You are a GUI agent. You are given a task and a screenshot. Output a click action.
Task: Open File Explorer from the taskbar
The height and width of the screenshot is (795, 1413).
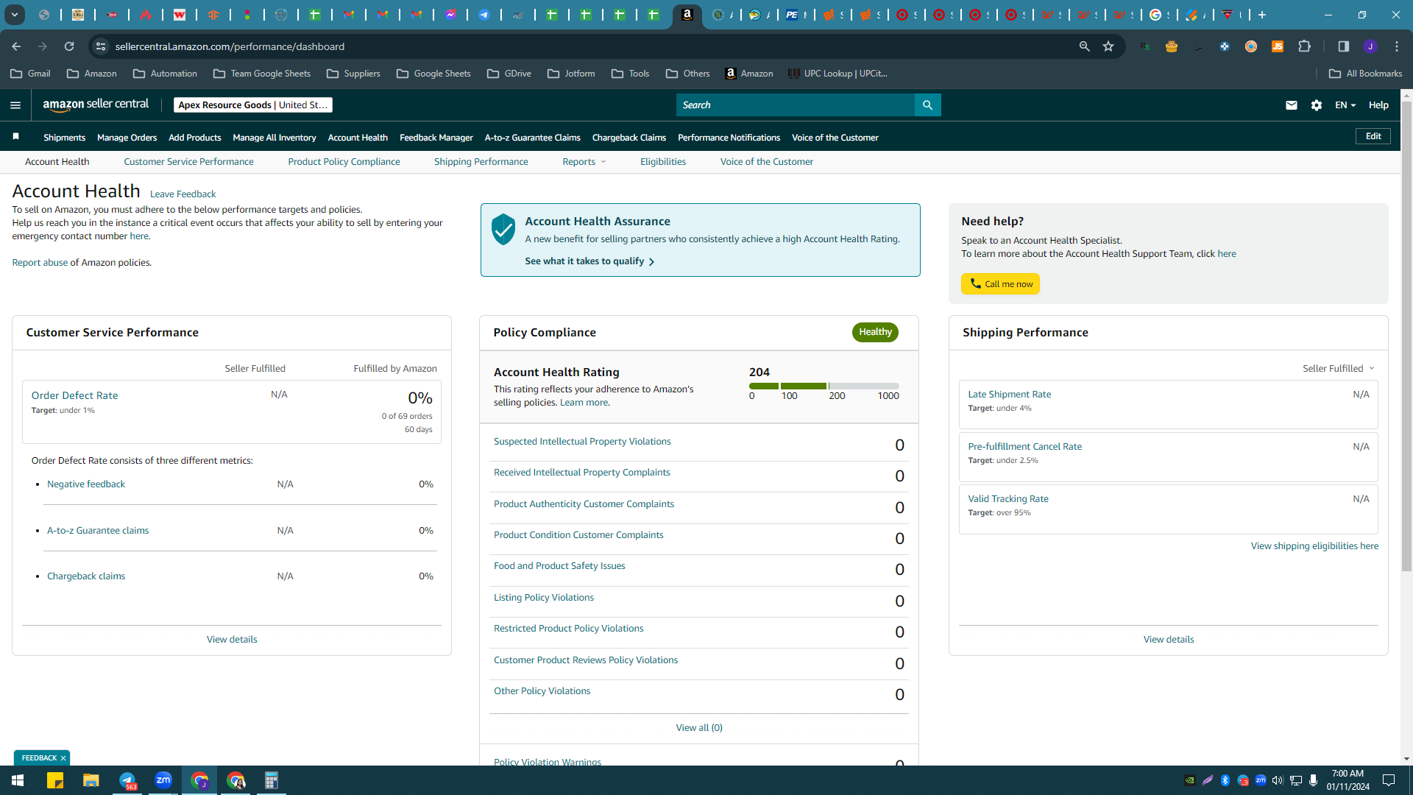click(91, 780)
